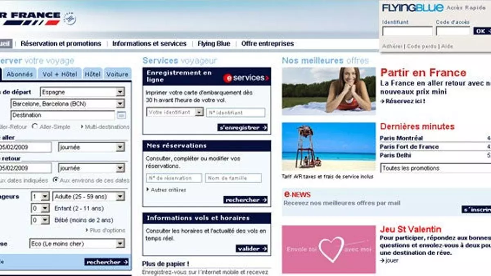491x276 pixels.
Task: Click the e-News icon
Action: (297, 195)
